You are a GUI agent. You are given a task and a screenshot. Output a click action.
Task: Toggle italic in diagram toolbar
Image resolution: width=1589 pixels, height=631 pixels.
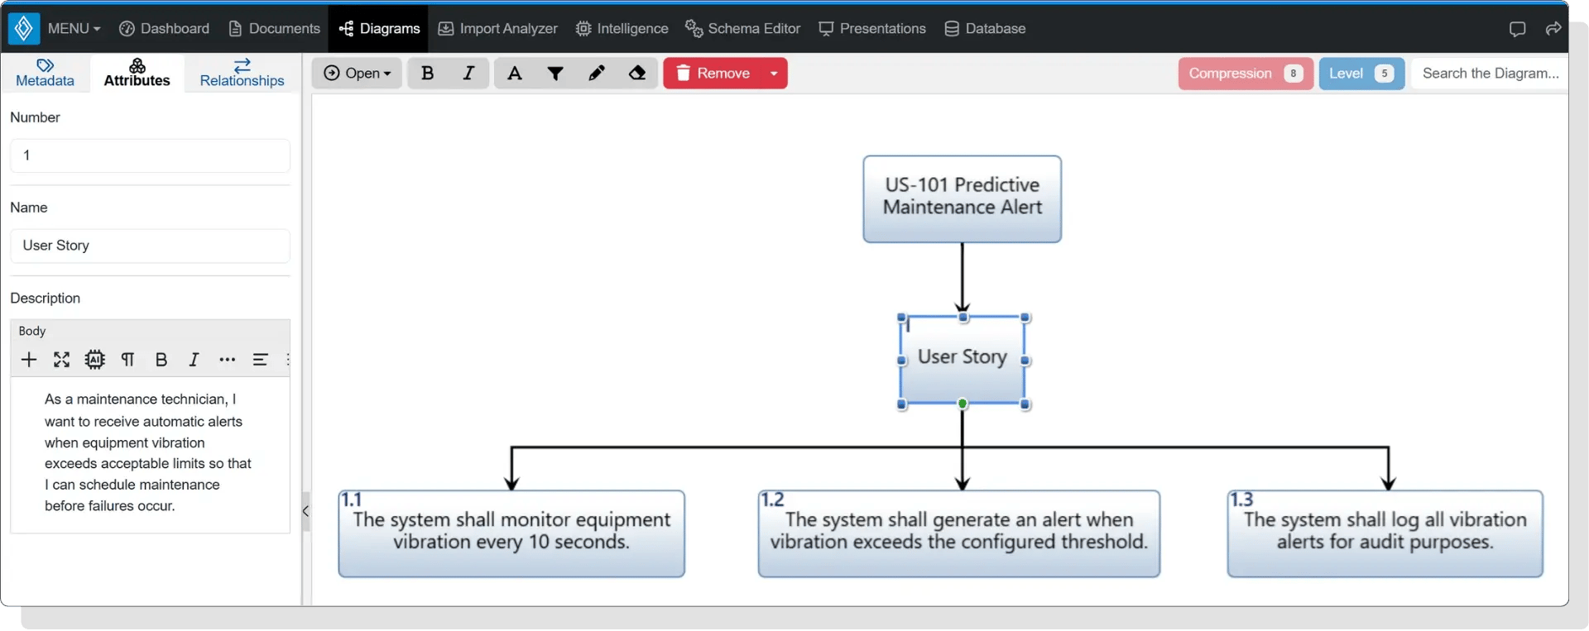[468, 73]
